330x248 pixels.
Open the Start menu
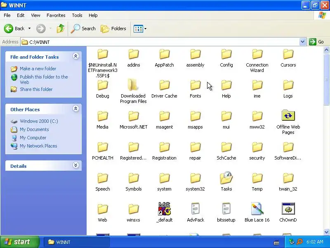[x=20, y=242]
